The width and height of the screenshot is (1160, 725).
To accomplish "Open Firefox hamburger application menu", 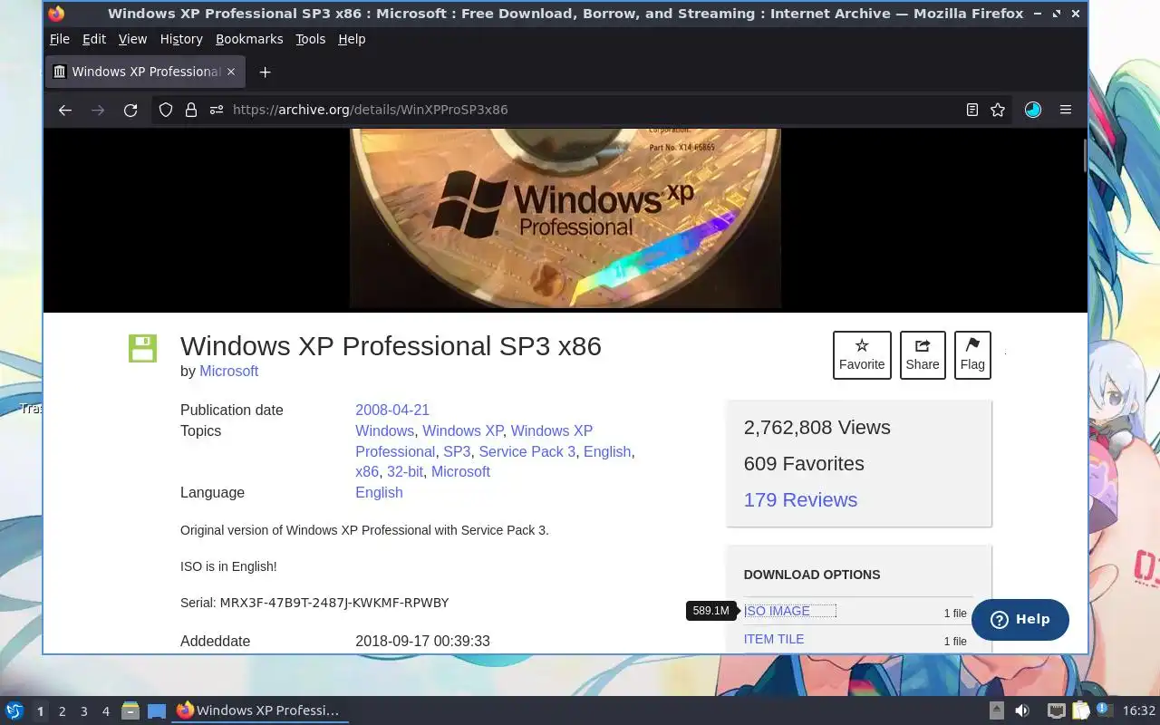I will pos(1066,110).
